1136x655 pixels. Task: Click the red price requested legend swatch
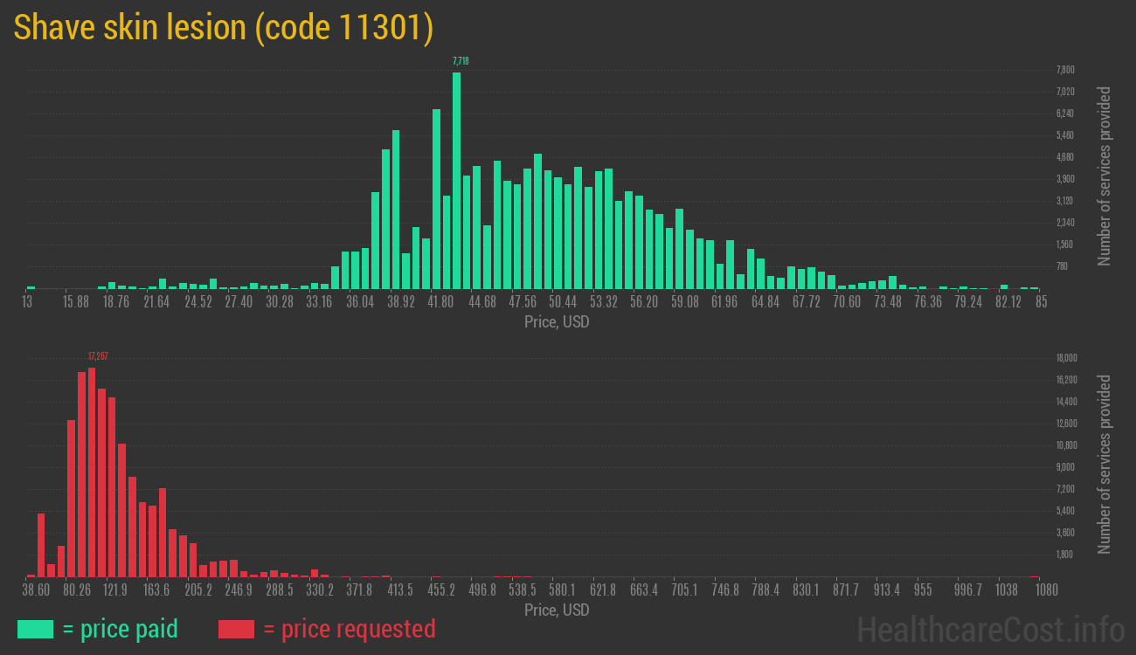[x=236, y=629]
